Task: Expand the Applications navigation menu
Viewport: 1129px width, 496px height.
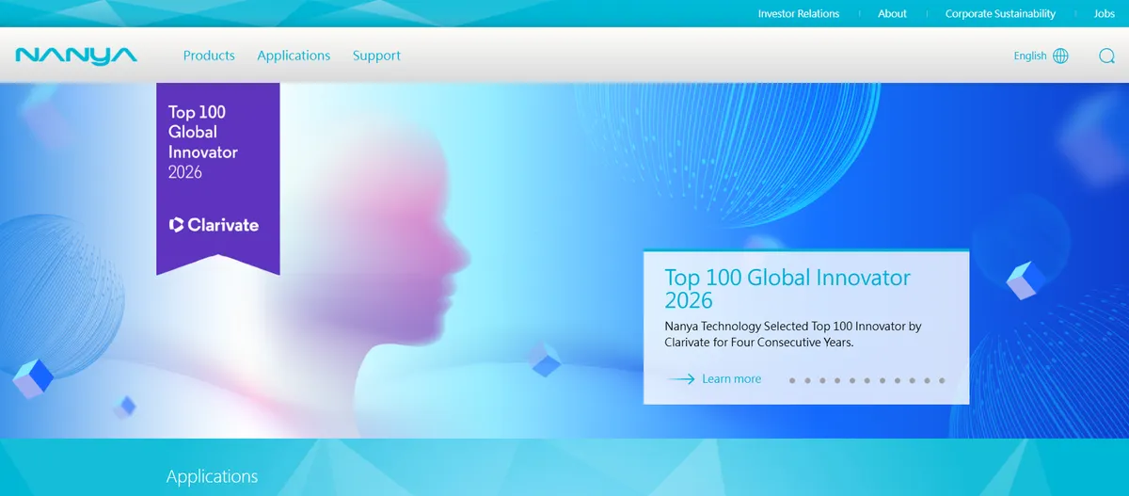Action: click(294, 56)
